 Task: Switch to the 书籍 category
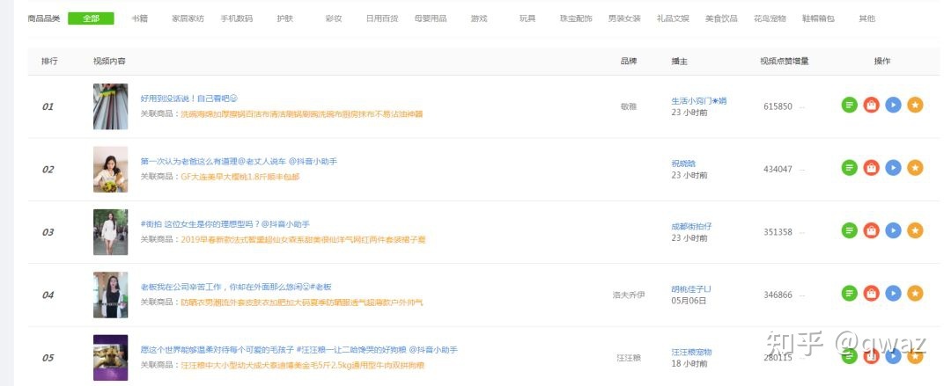139,18
